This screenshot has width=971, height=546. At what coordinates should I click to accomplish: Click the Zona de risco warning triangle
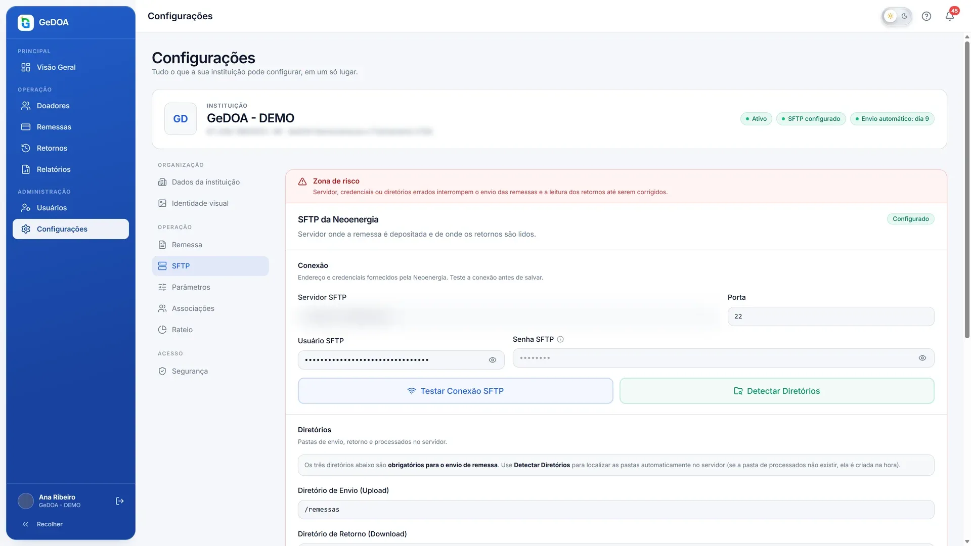[x=302, y=181]
